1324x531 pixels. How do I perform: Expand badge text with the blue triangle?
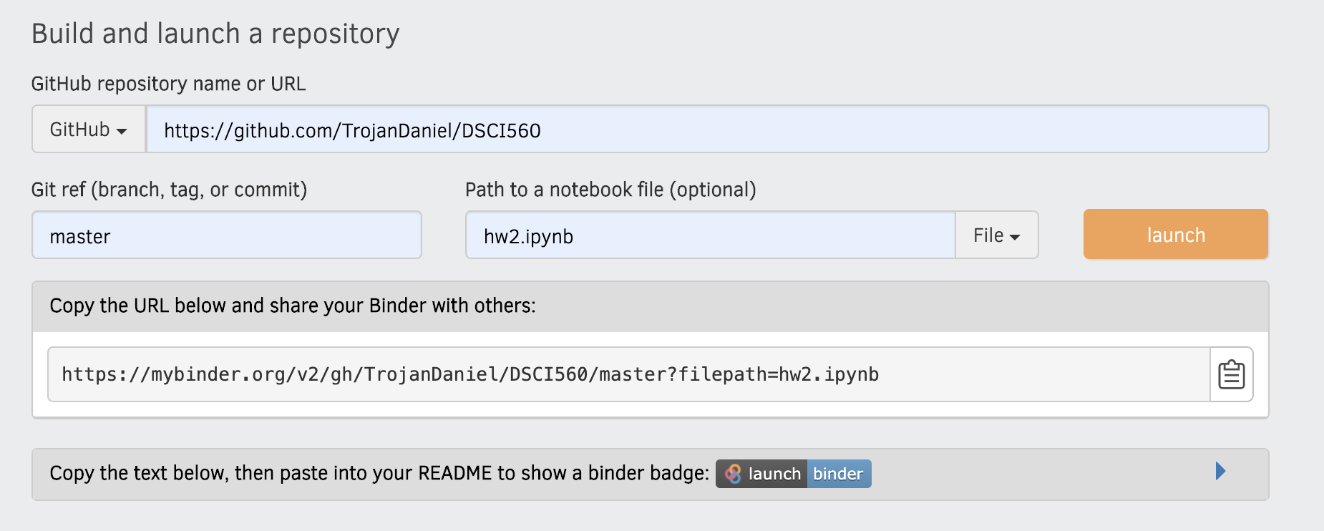(1220, 471)
